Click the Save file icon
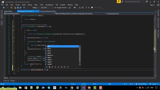 click(x=18, y=8)
